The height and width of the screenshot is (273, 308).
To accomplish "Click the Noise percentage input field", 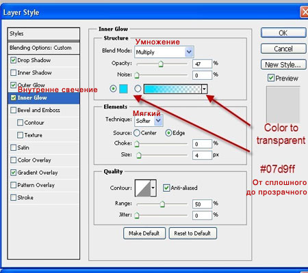I will coord(202,75).
